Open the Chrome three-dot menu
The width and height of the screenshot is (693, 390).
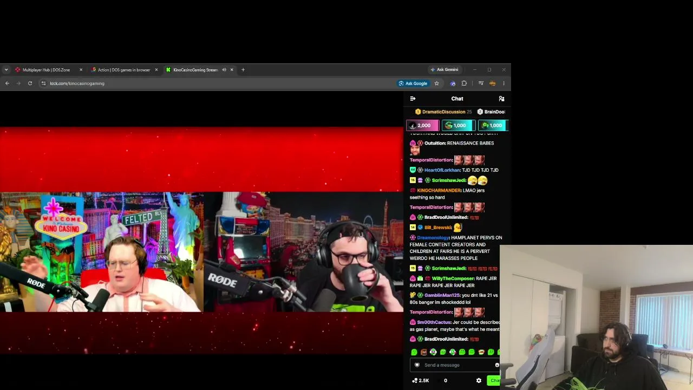pos(504,83)
